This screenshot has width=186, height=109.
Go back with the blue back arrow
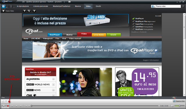[3, 6]
